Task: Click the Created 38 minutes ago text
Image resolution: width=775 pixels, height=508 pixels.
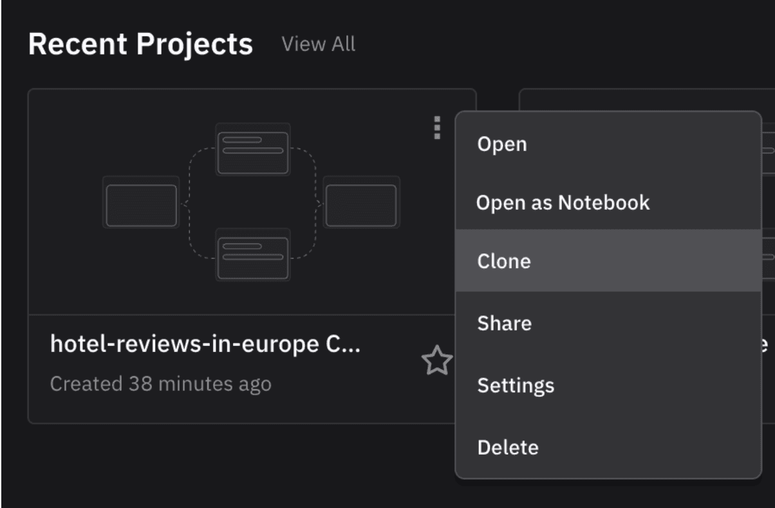Action: coord(160,384)
